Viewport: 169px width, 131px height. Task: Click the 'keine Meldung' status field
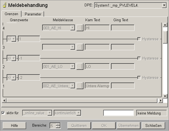(x=152, y=113)
